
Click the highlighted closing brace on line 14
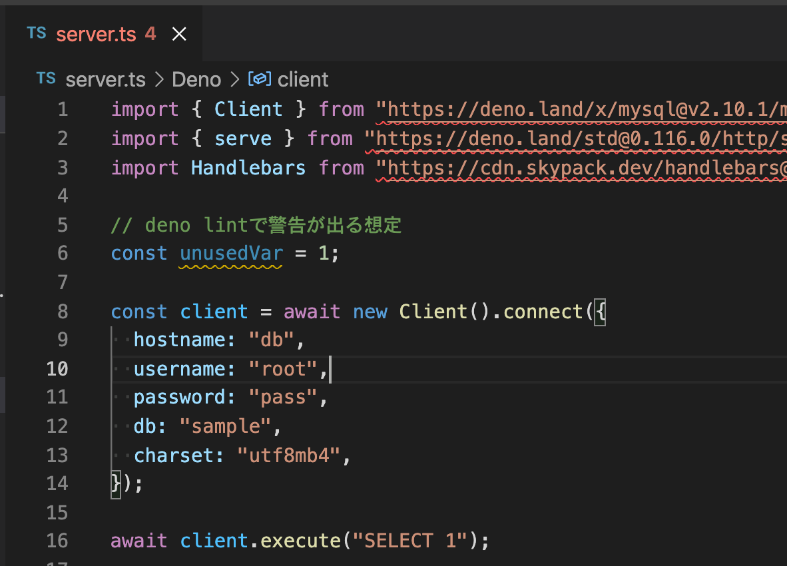(116, 483)
